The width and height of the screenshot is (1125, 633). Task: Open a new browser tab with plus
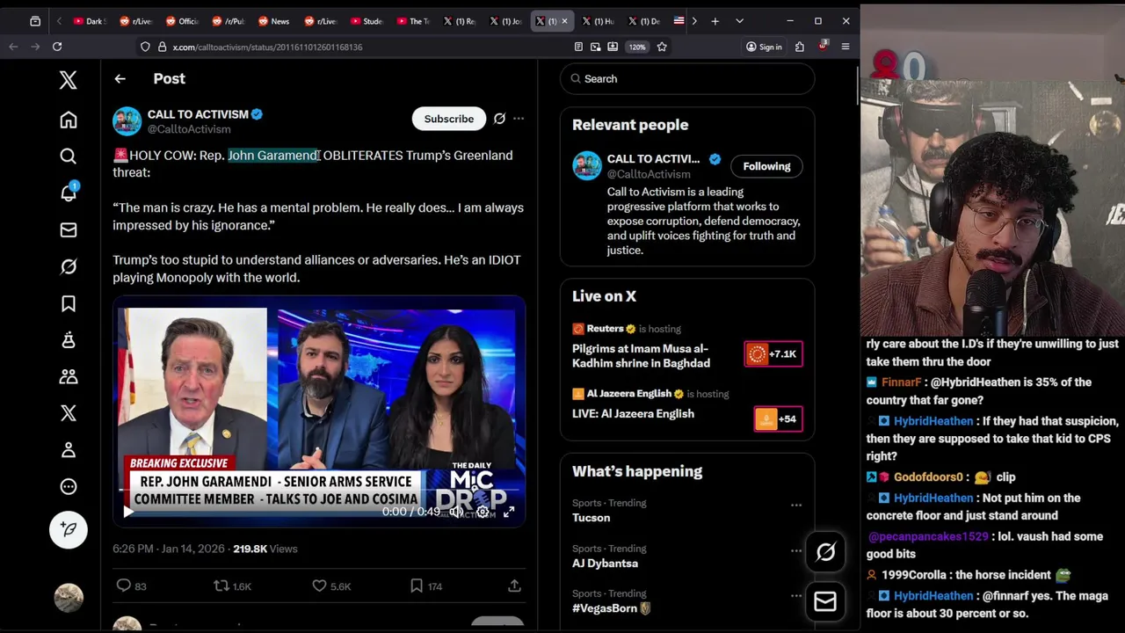[x=715, y=21]
